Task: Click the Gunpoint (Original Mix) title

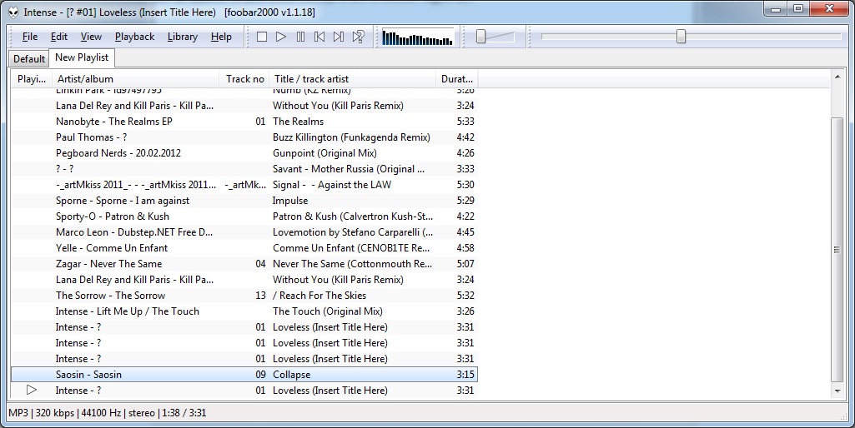Action: pos(324,153)
